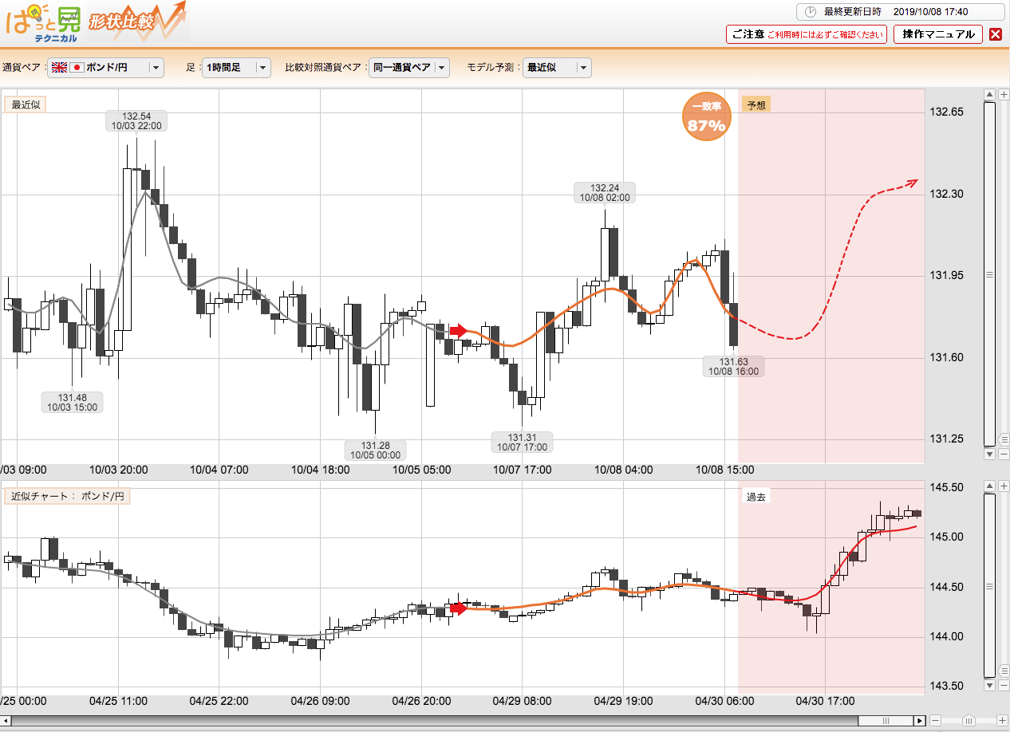Click the 132.54 high price callout

click(136, 120)
